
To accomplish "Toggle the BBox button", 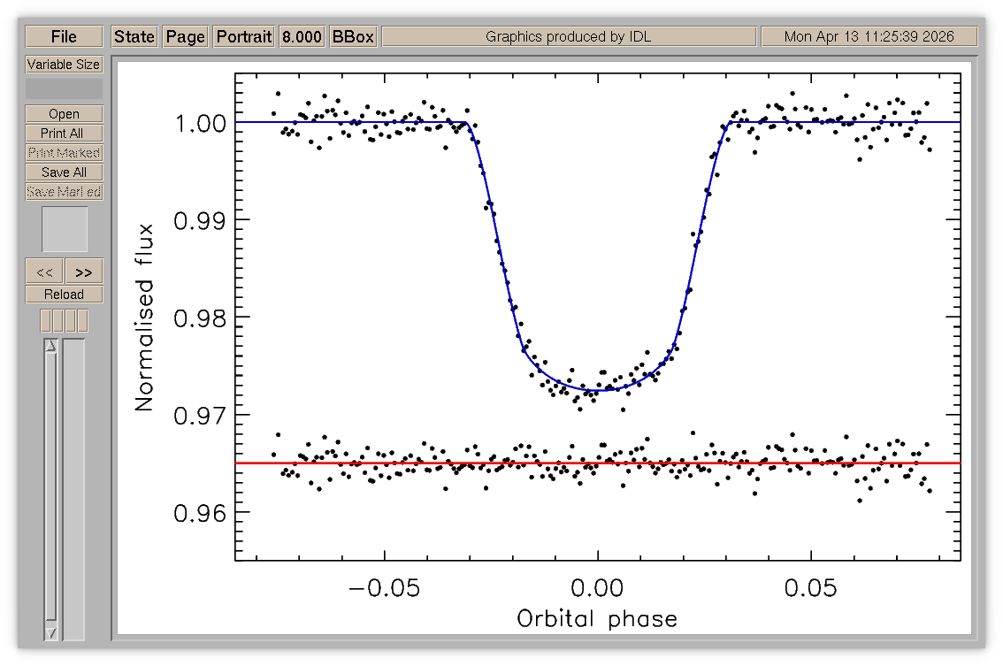I will 353,36.
